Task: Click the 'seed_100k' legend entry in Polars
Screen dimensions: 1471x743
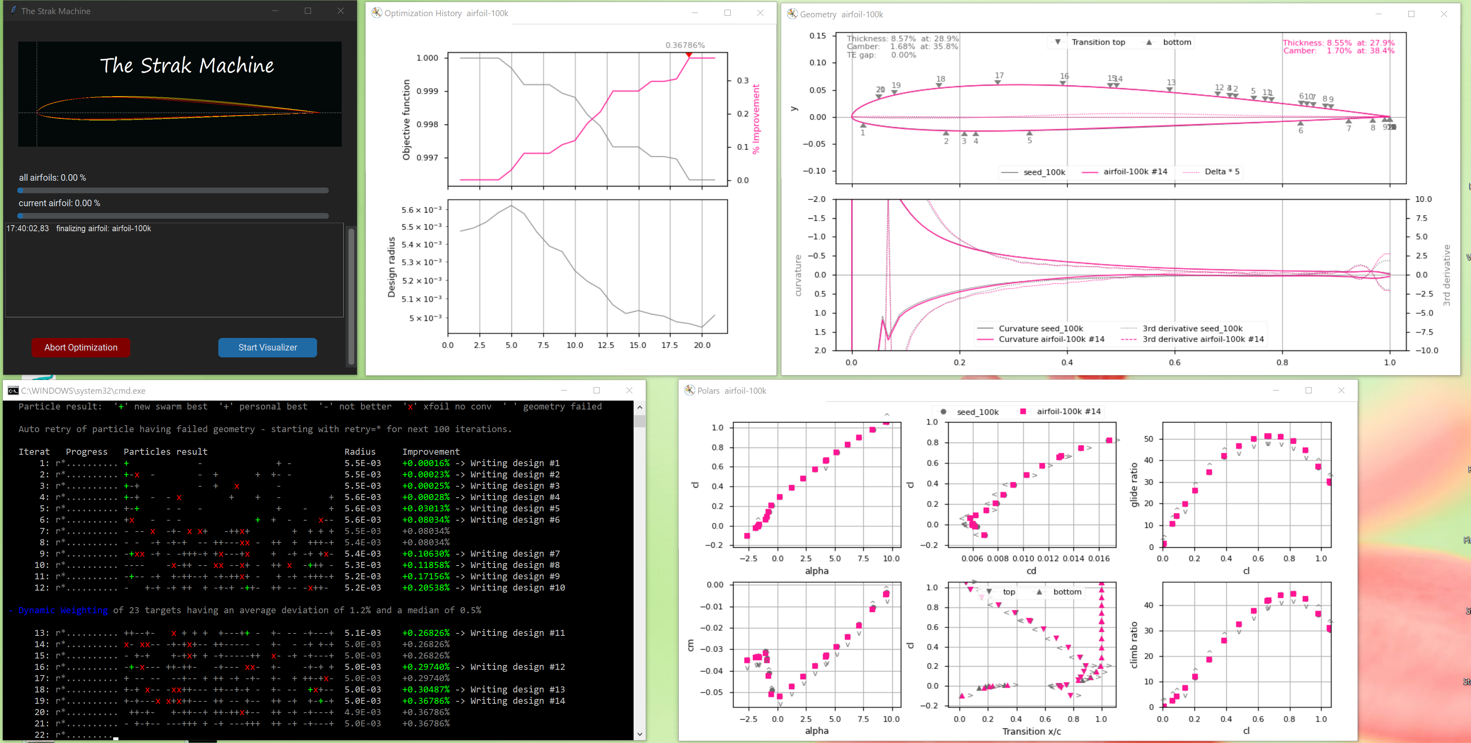Action: coord(969,411)
